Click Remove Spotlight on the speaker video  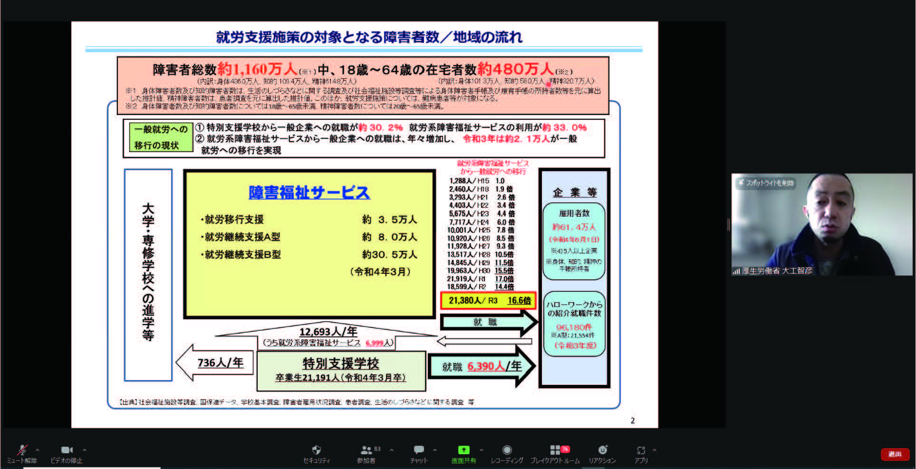[766, 183]
